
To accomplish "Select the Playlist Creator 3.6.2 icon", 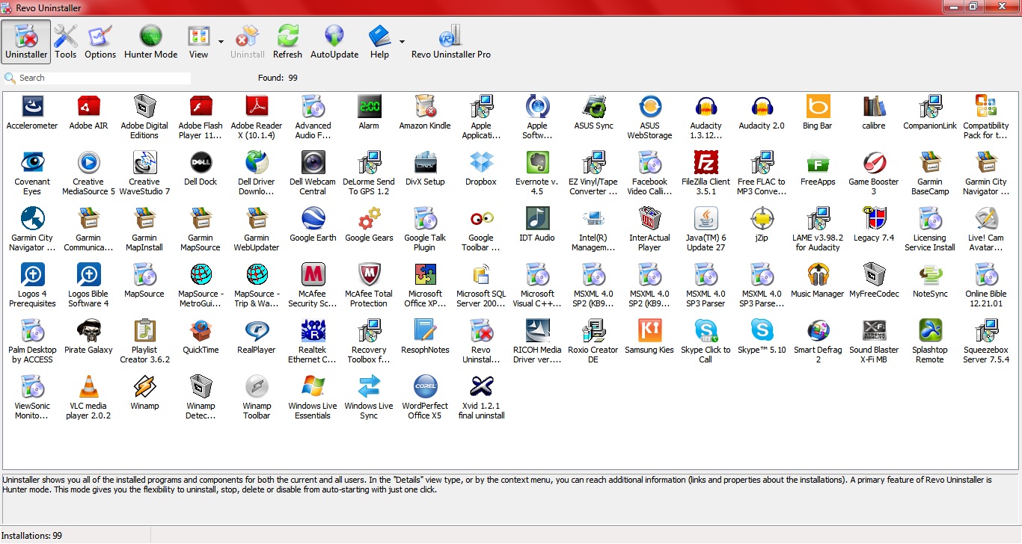I will tap(144, 331).
